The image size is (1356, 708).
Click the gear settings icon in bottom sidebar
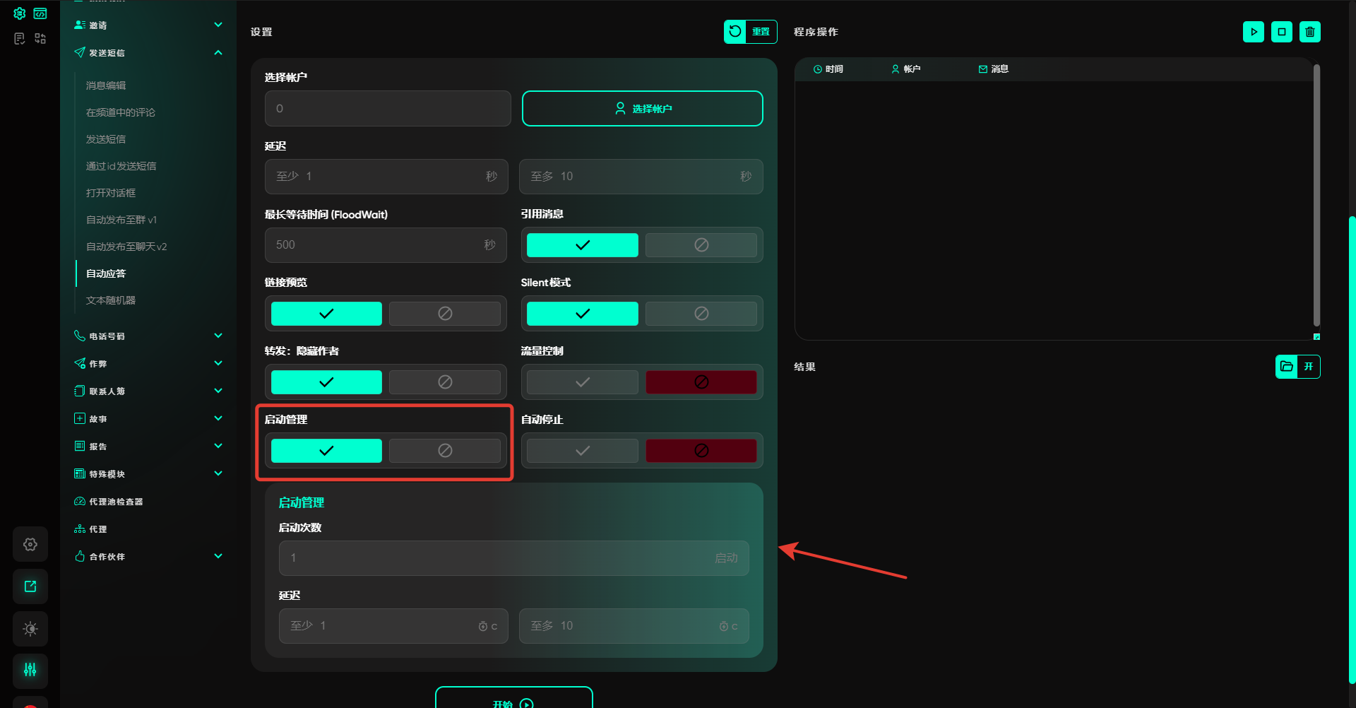(x=30, y=544)
